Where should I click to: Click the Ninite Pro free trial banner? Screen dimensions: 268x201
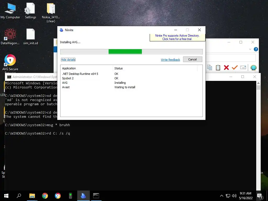[177, 37]
